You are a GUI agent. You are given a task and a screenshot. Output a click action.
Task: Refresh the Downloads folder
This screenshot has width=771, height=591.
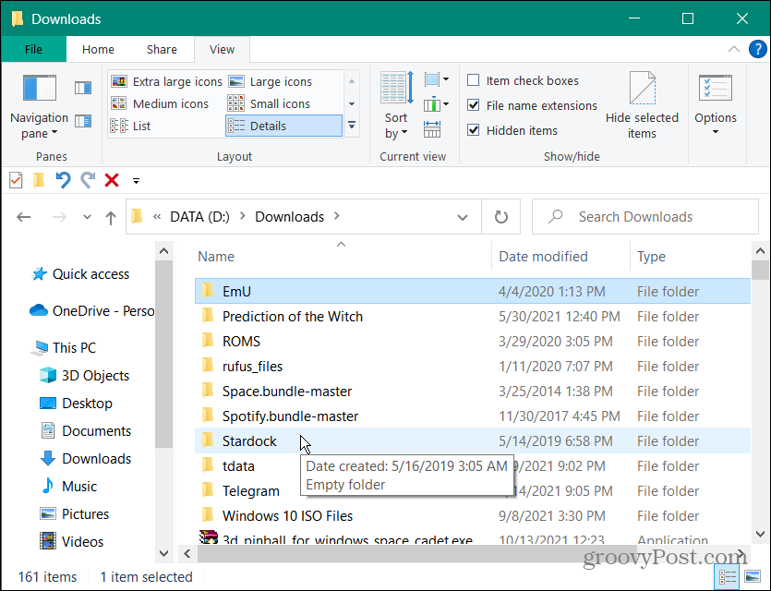coord(500,216)
